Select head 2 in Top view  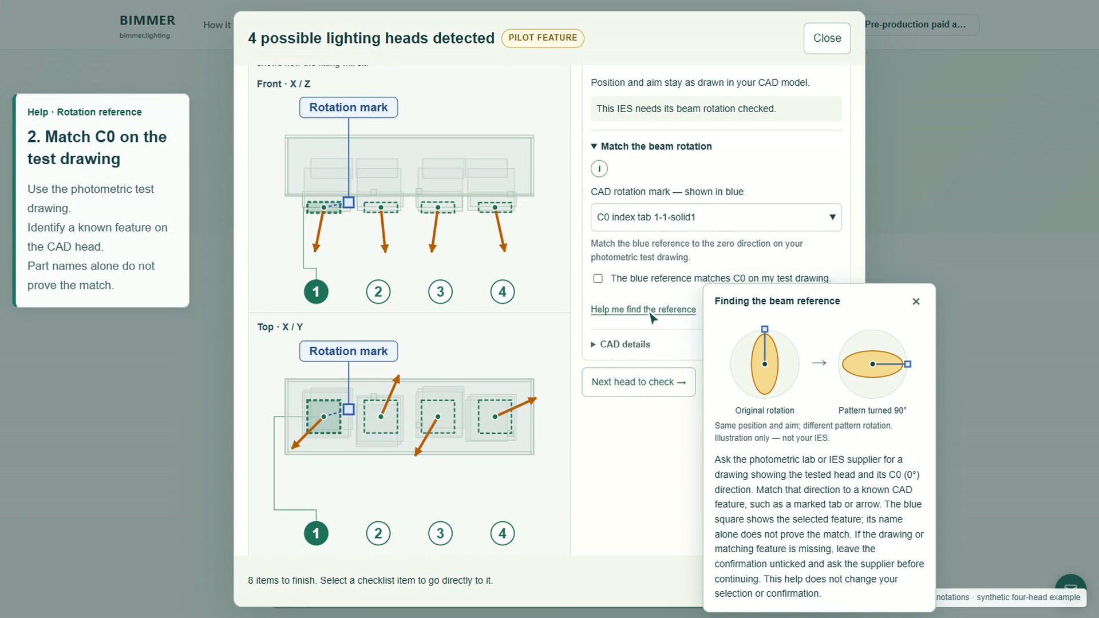[378, 533]
